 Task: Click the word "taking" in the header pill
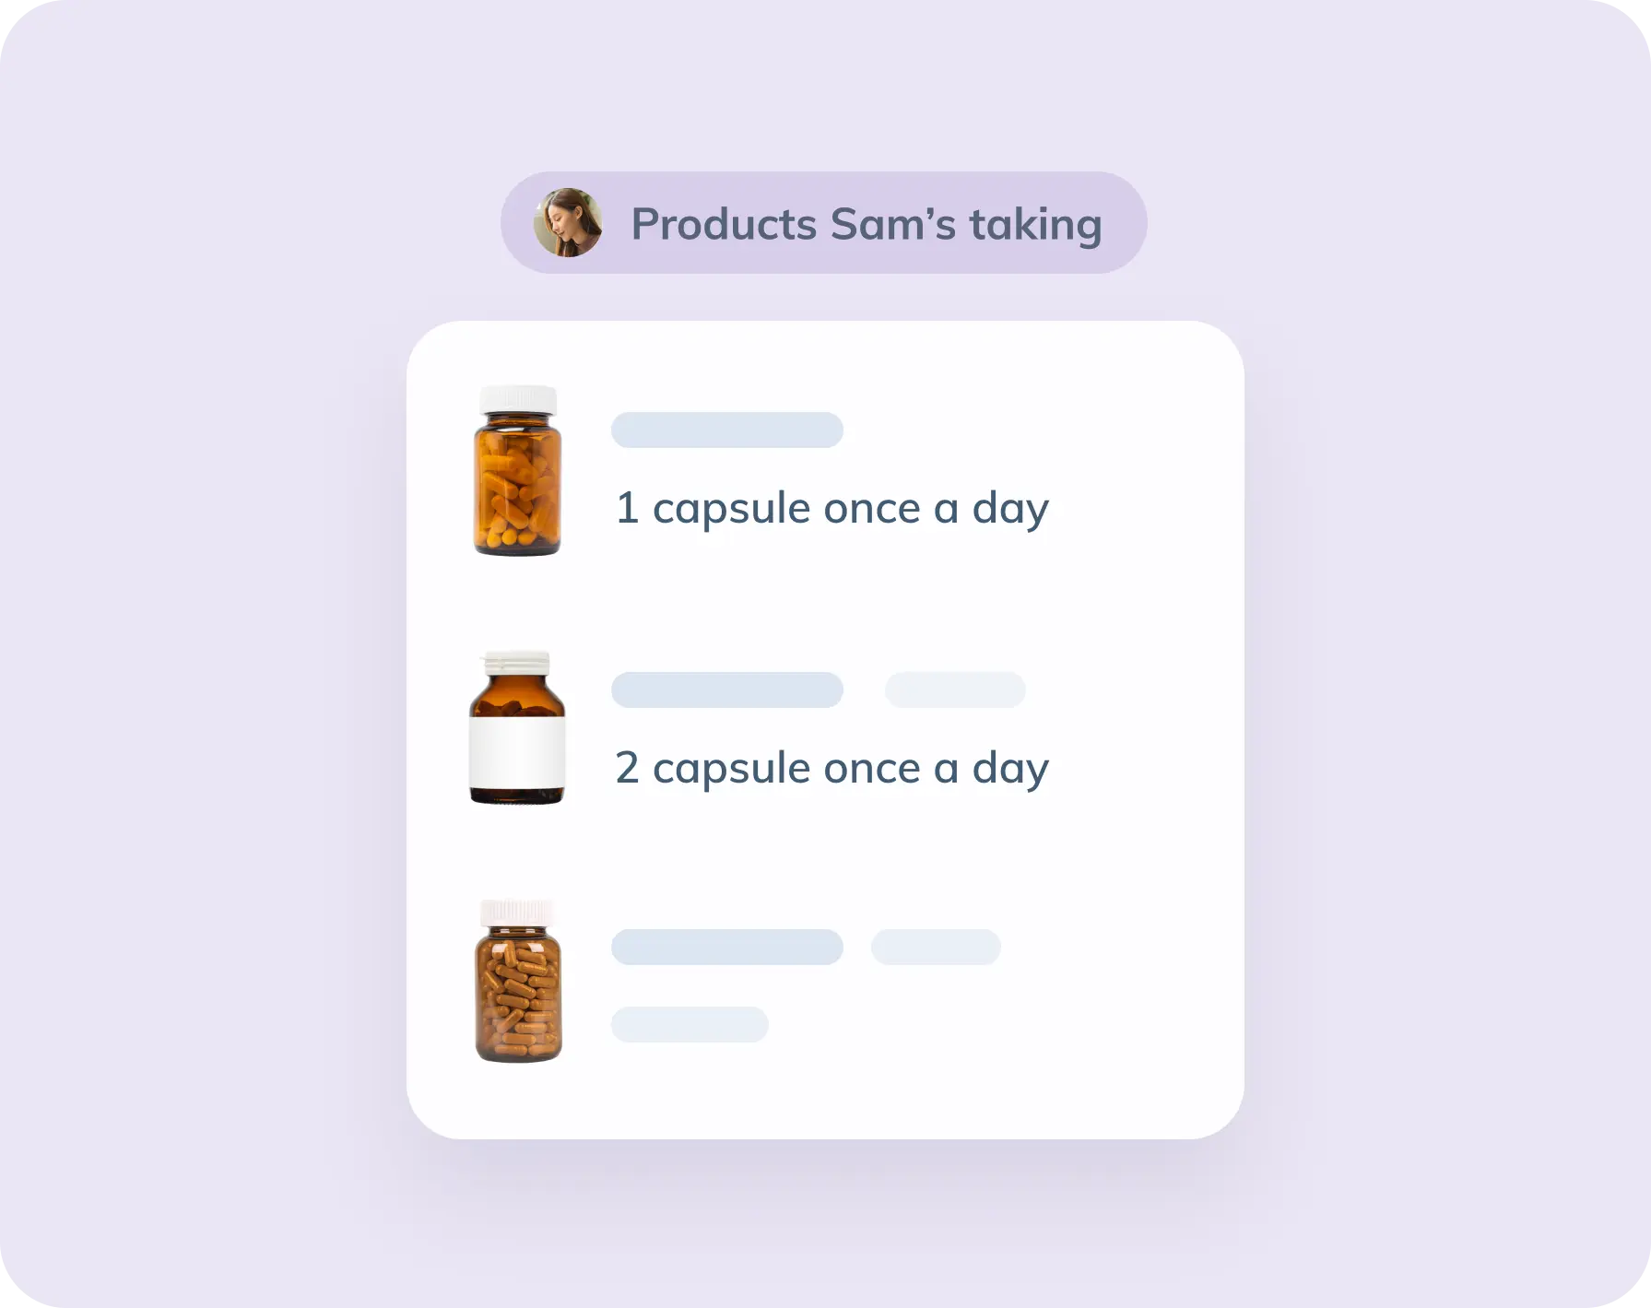[1035, 225]
